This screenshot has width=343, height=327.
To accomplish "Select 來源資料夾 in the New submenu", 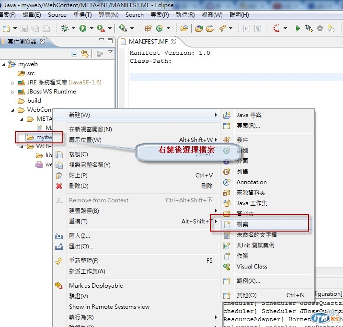I will tap(267, 193).
